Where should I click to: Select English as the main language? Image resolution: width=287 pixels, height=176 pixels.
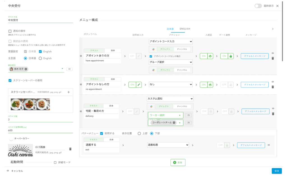tap(40, 58)
